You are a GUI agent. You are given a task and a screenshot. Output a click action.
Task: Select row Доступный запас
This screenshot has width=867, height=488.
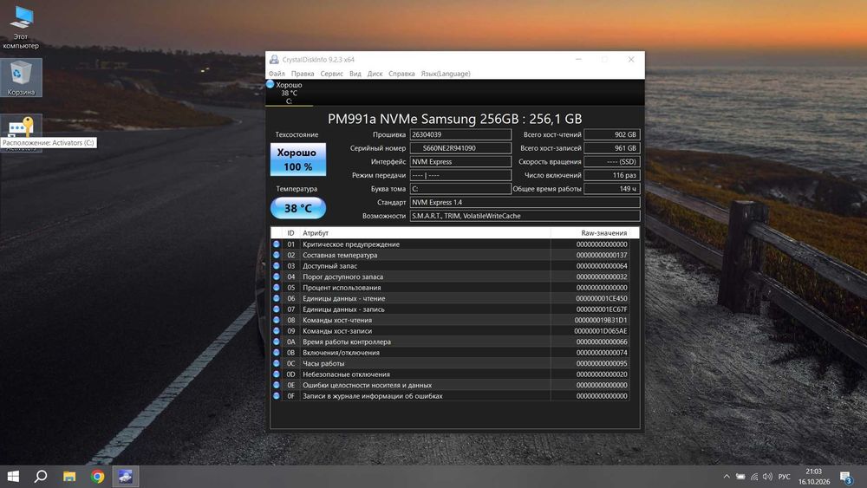click(451, 266)
